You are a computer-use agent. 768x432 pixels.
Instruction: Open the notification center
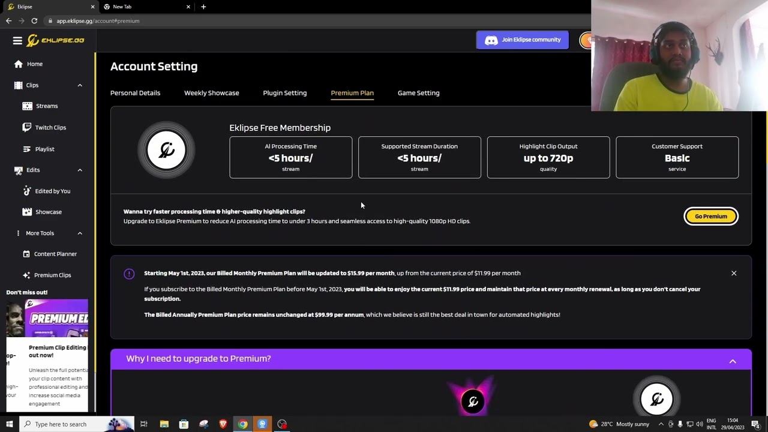pyautogui.click(x=755, y=424)
